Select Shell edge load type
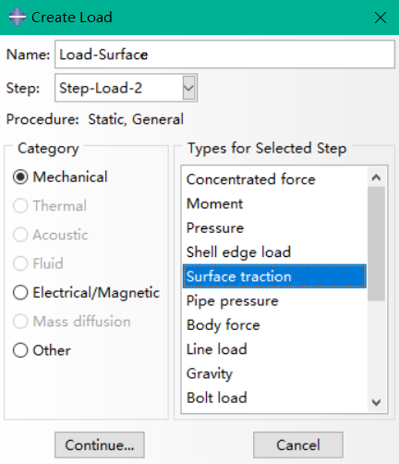This screenshot has height=464, width=399. (274, 252)
